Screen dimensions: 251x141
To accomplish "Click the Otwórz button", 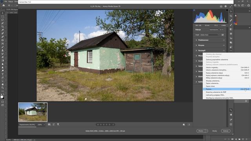I will [201, 131].
